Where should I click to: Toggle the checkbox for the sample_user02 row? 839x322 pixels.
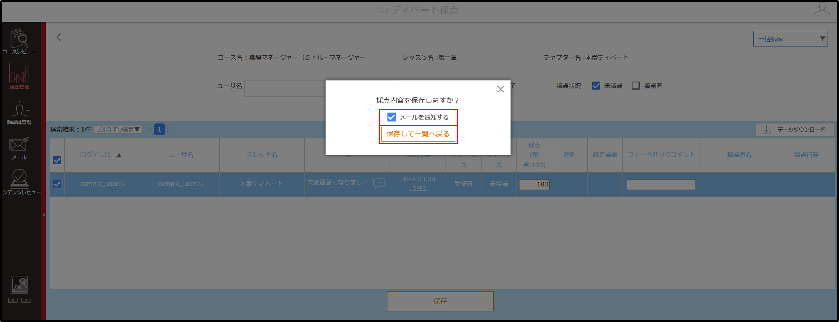coord(57,184)
